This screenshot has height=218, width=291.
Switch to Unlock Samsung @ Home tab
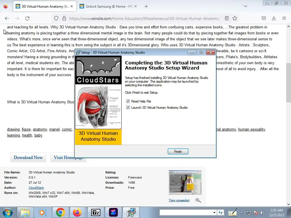(108, 7)
